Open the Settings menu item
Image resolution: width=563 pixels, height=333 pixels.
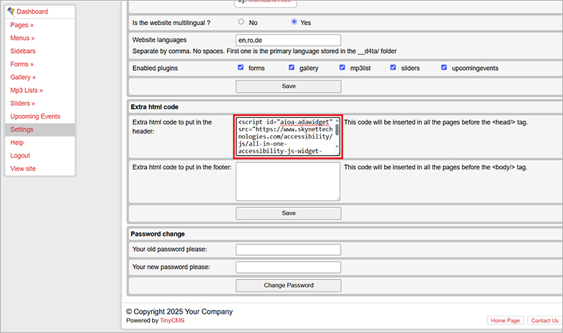[x=21, y=129]
